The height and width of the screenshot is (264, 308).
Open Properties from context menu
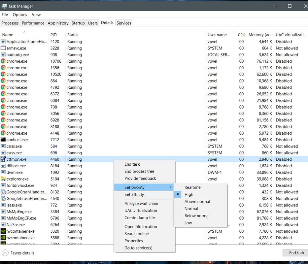pyautogui.click(x=144, y=241)
